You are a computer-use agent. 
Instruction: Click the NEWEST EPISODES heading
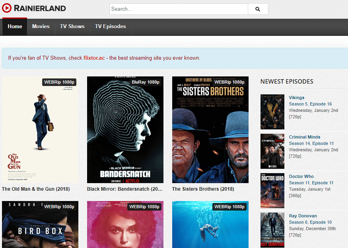(x=287, y=82)
